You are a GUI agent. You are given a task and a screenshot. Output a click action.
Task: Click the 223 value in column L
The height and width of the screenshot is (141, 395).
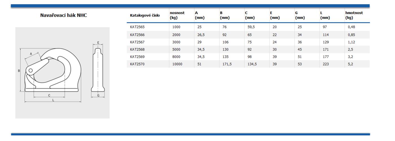point(326,64)
